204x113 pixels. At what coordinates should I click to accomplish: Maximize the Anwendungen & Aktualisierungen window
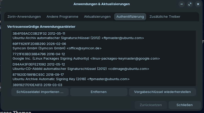(190, 4)
